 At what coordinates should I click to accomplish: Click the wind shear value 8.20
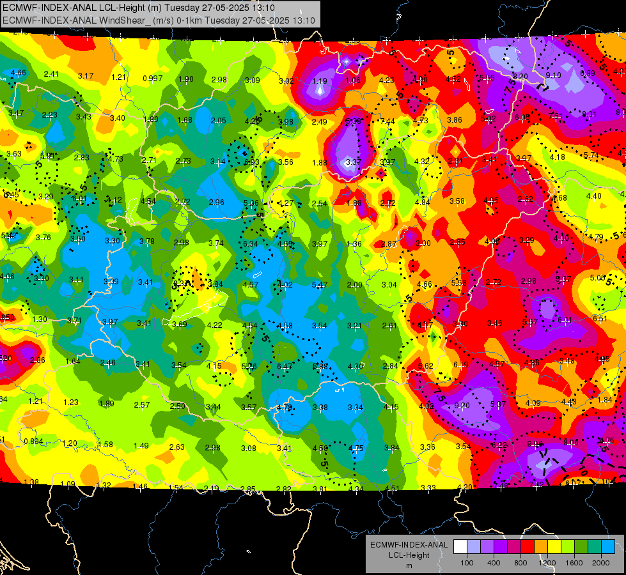tap(520, 76)
